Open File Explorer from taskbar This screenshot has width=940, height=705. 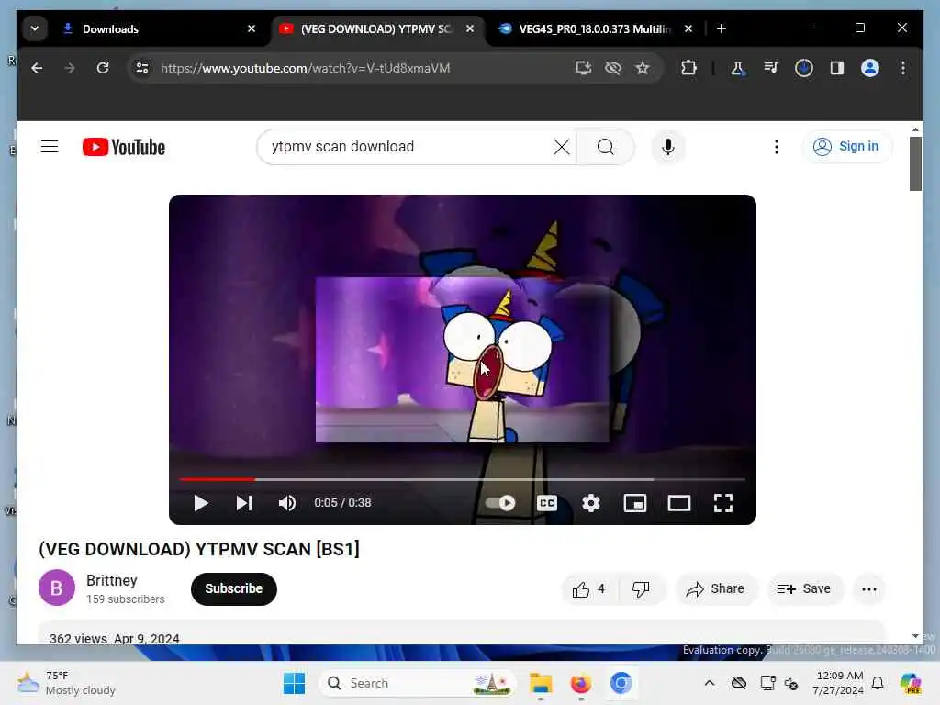click(x=540, y=683)
